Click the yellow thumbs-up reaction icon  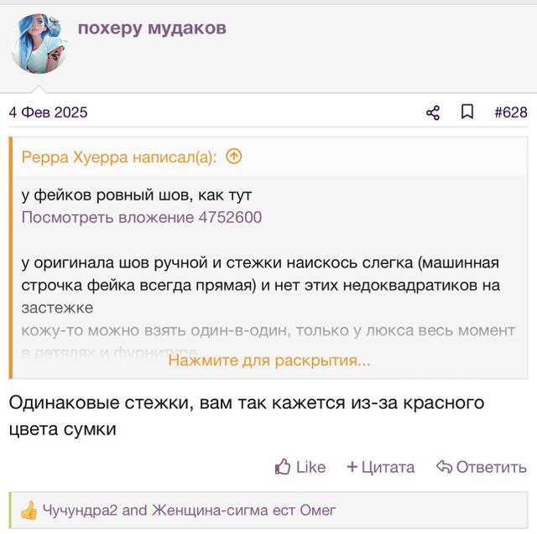click(x=29, y=510)
